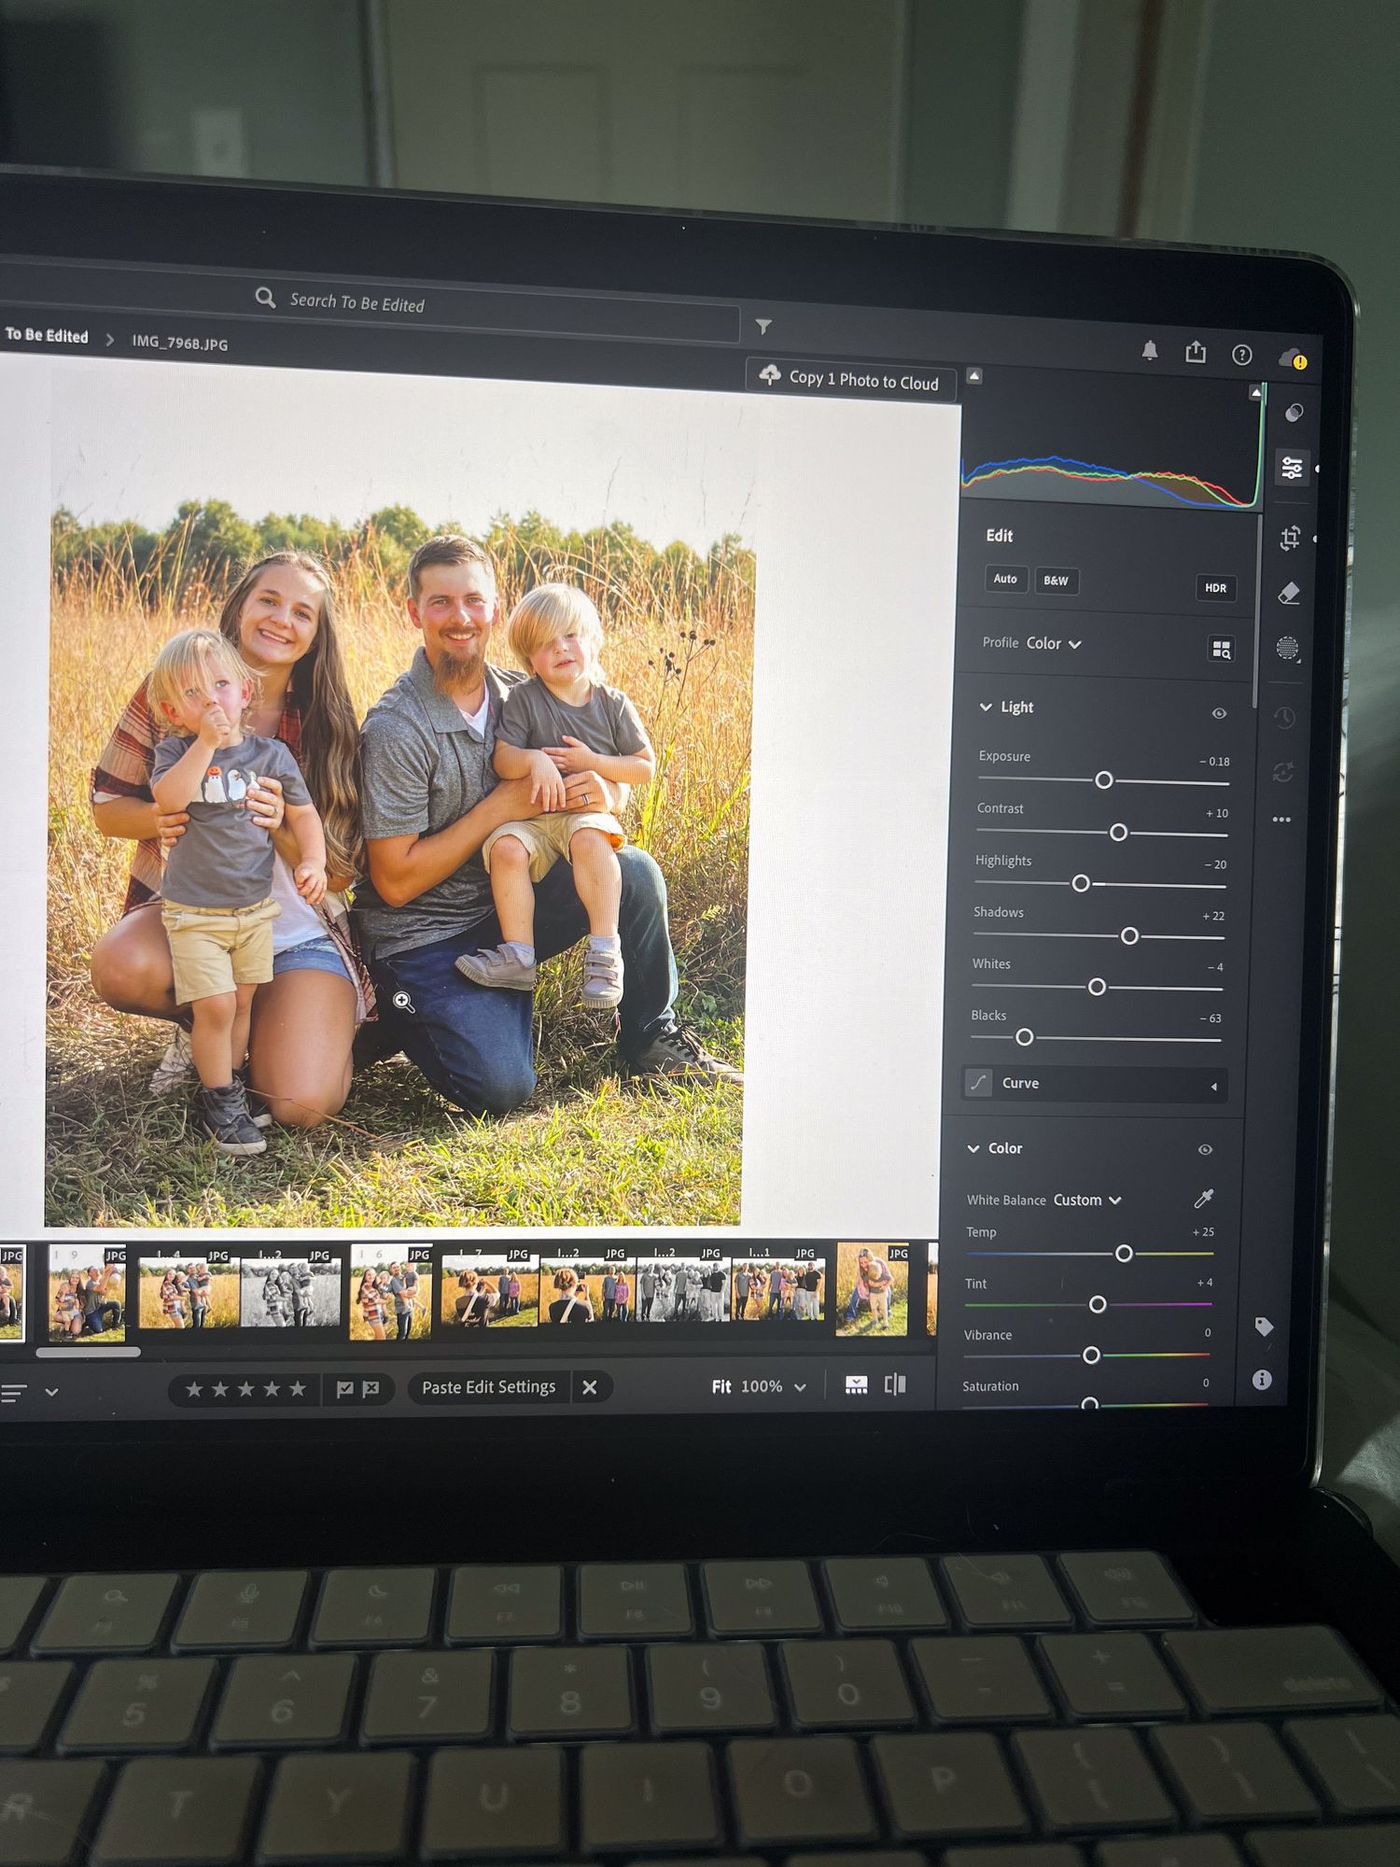
Task: Select the Remove eraser tool
Action: click(1289, 593)
